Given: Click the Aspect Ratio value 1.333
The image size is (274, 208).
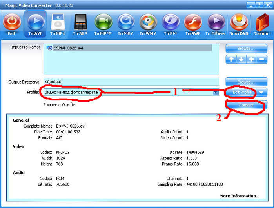Looking at the screenshot, I should point(192,158).
